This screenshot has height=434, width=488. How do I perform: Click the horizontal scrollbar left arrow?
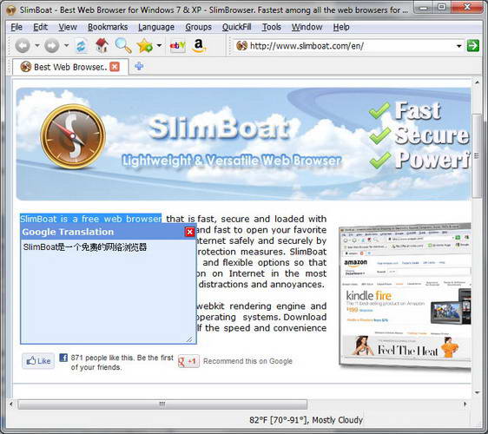(11, 404)
